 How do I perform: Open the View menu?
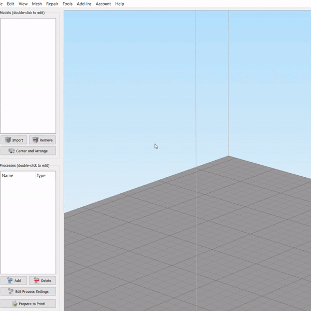pyautogui.click(x=23, y=4)
